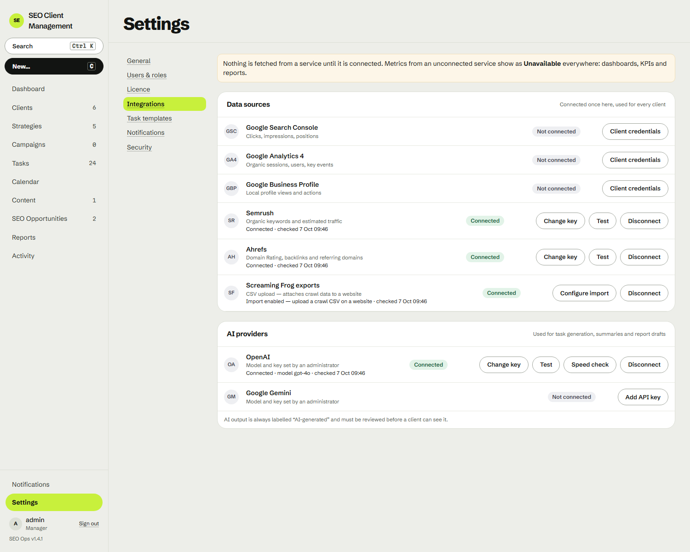Open the Calendar page

[x=54, y=182]
